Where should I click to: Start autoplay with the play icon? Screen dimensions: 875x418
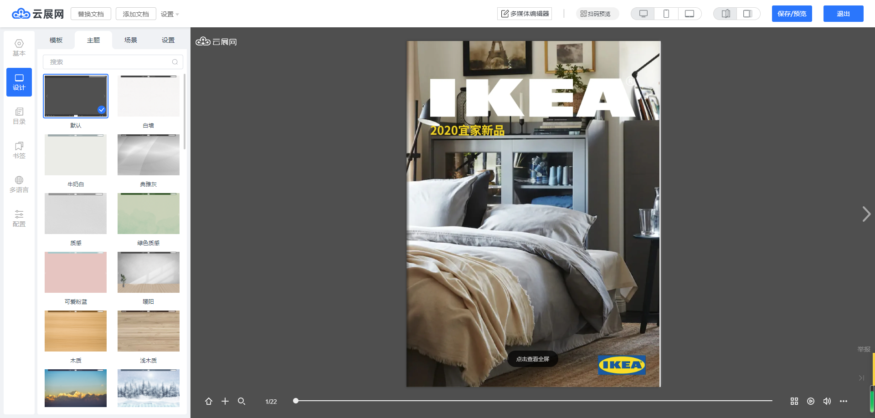click(810, 401)
